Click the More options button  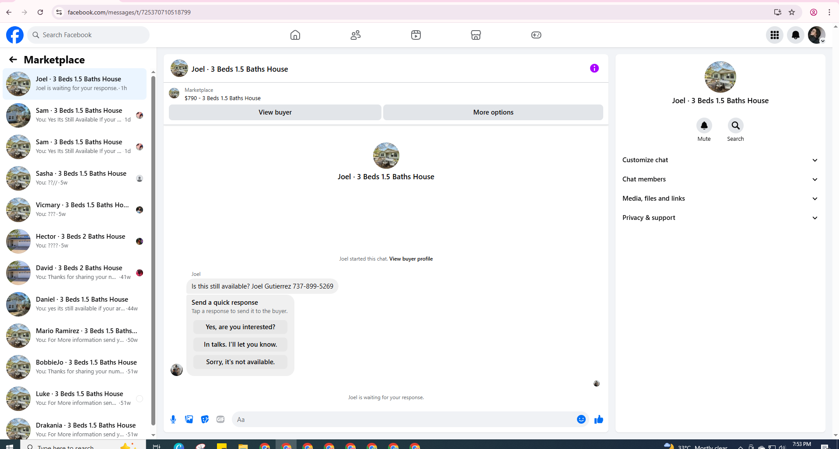[493, 112]
